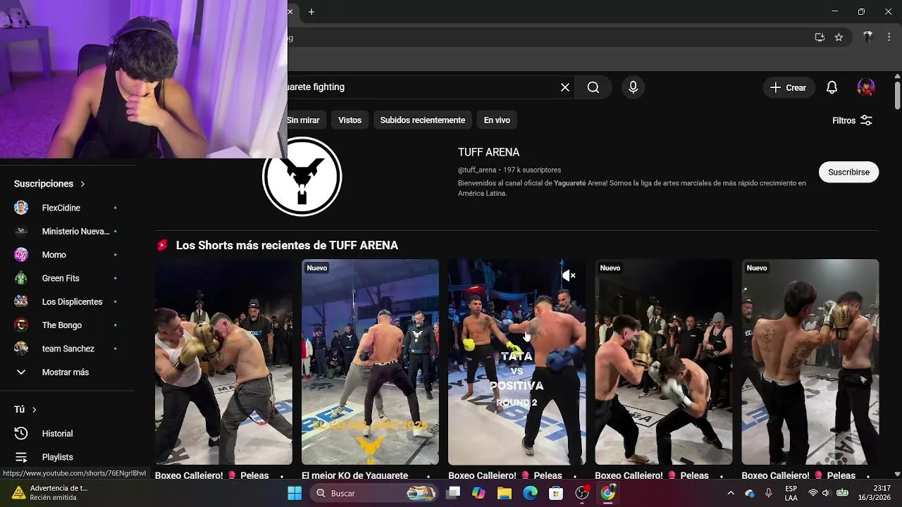Viewport: 902px width, 507px height.
Task: Select the Vistos filter chip
Action: 350,120
